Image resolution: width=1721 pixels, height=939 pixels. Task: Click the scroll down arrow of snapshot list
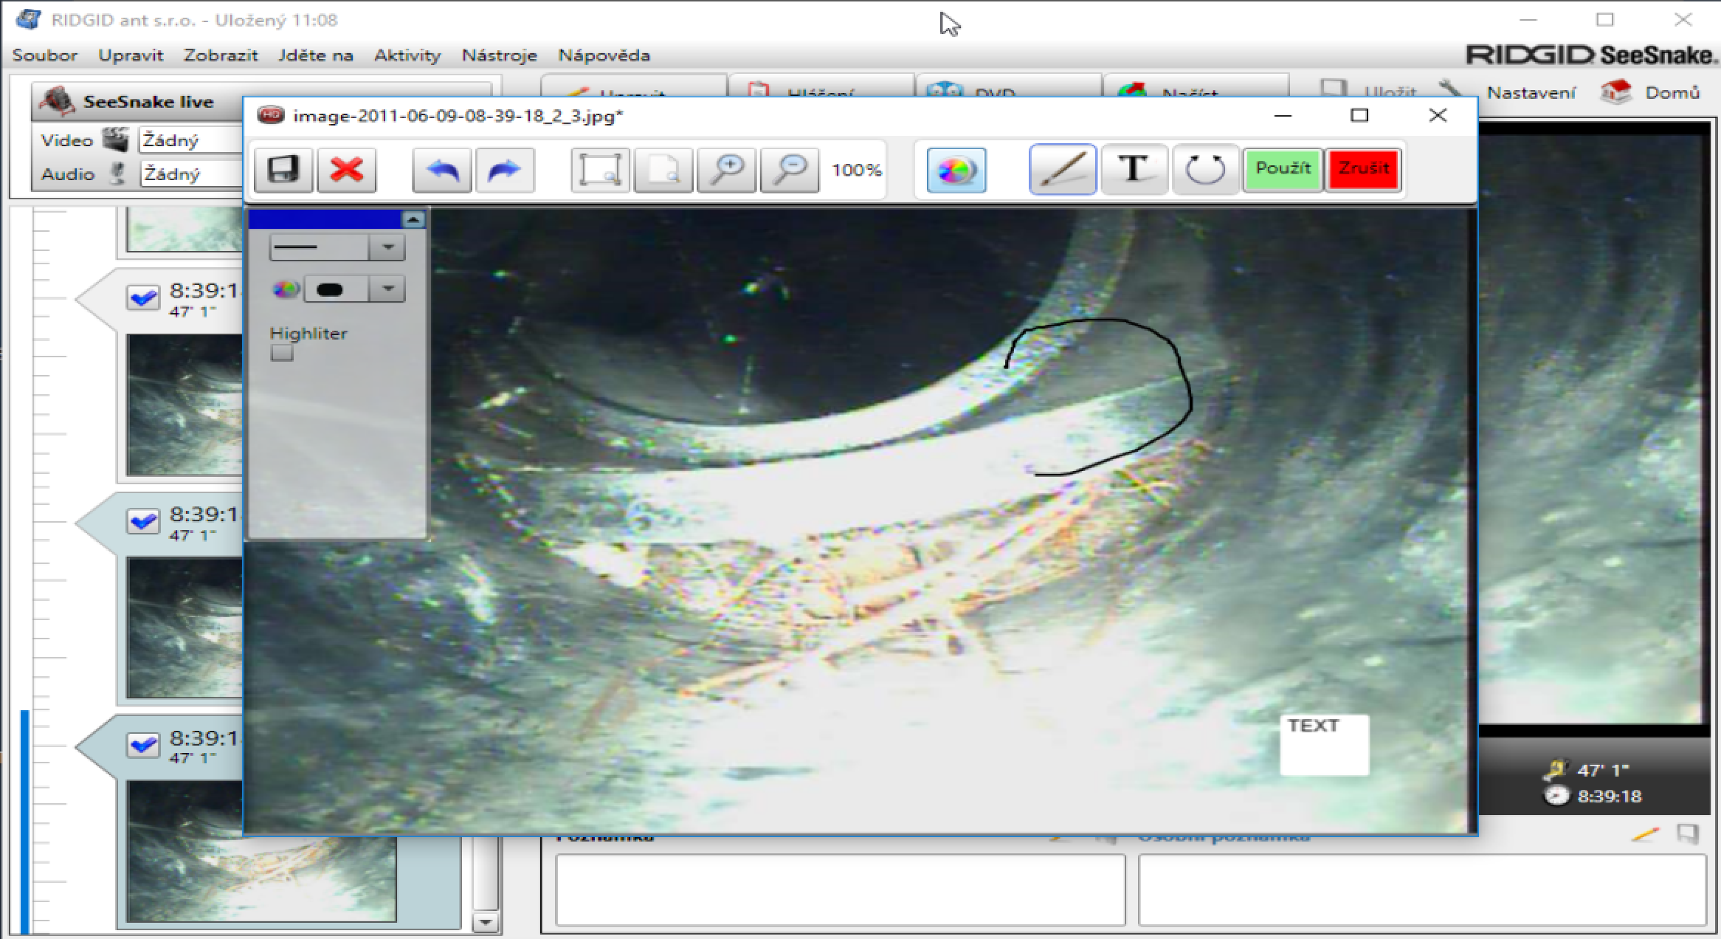pos(486,923)
